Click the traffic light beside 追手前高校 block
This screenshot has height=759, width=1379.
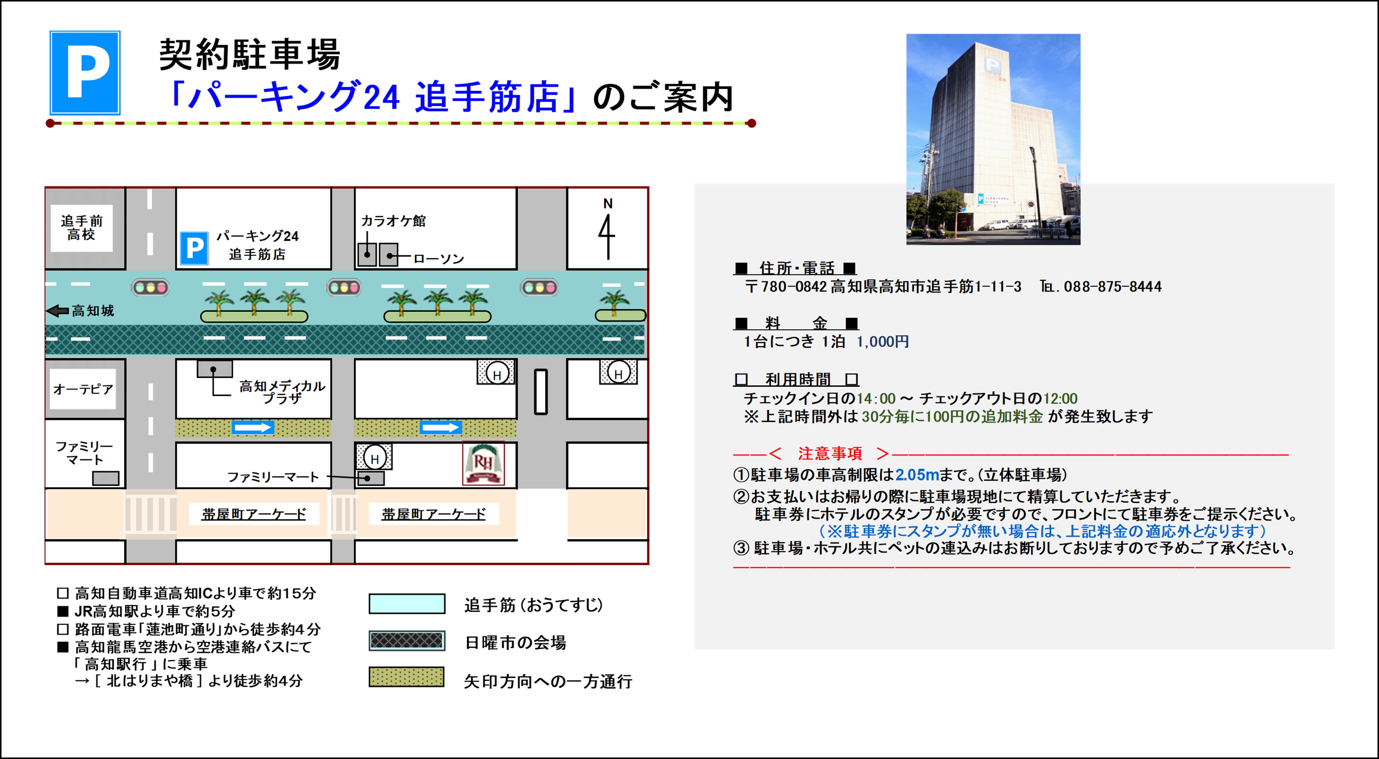[x=151, y=288]
